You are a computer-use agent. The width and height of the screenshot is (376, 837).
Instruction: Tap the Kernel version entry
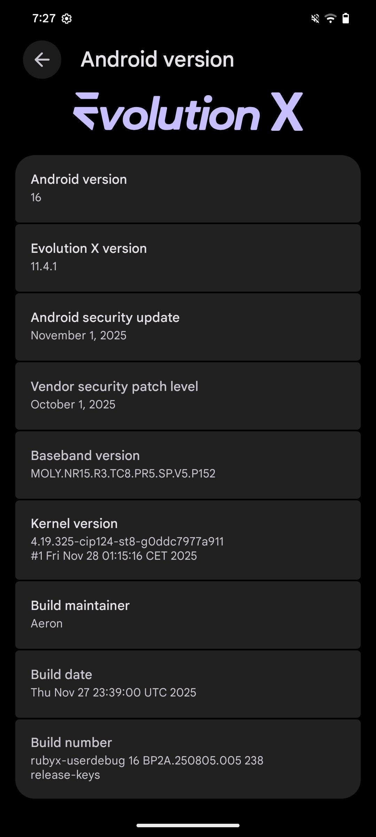coord(188,540)
